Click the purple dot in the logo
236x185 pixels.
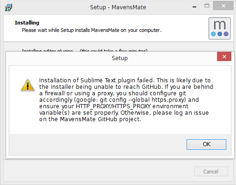(226, 34)
